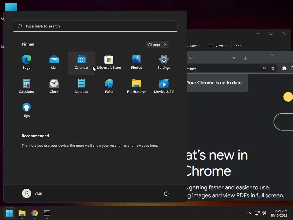Launch Movies & TV app
Viewport: 293px width, 220px height.
click(164, 86)
